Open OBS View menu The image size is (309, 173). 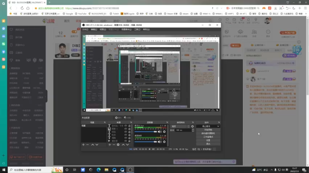click(x=103, y=30)
